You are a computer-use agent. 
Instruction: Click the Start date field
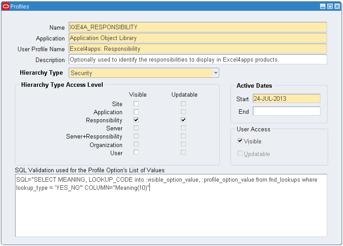tap(286, 98)
